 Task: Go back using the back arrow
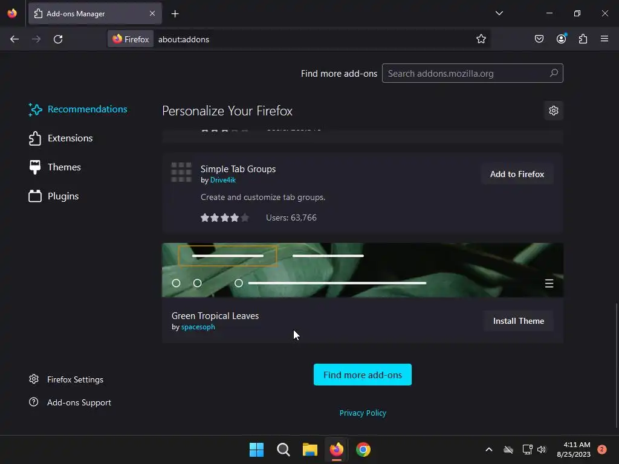click(x=15, y=39)
